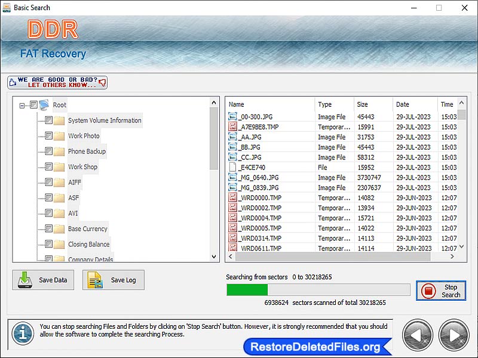Screen dimensions: 478x358
Task: Click the computer icon beside the Root node
Action: point(43,105)
